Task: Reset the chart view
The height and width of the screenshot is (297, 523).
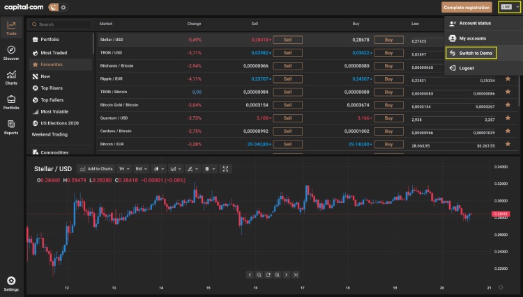Action: 268,275
